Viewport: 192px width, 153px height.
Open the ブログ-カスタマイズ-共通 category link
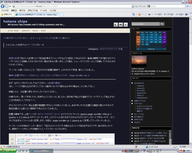(x=111, y=49)
